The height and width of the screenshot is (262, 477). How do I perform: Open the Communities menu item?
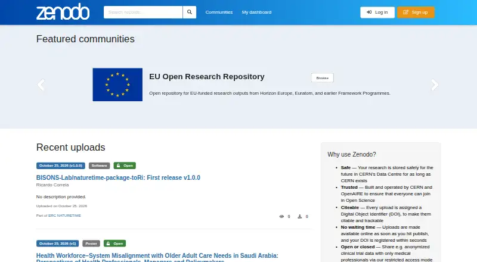[219, 12]
